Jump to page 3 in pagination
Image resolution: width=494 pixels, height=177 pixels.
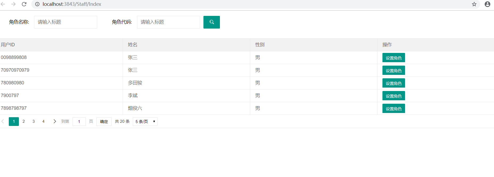33,121
